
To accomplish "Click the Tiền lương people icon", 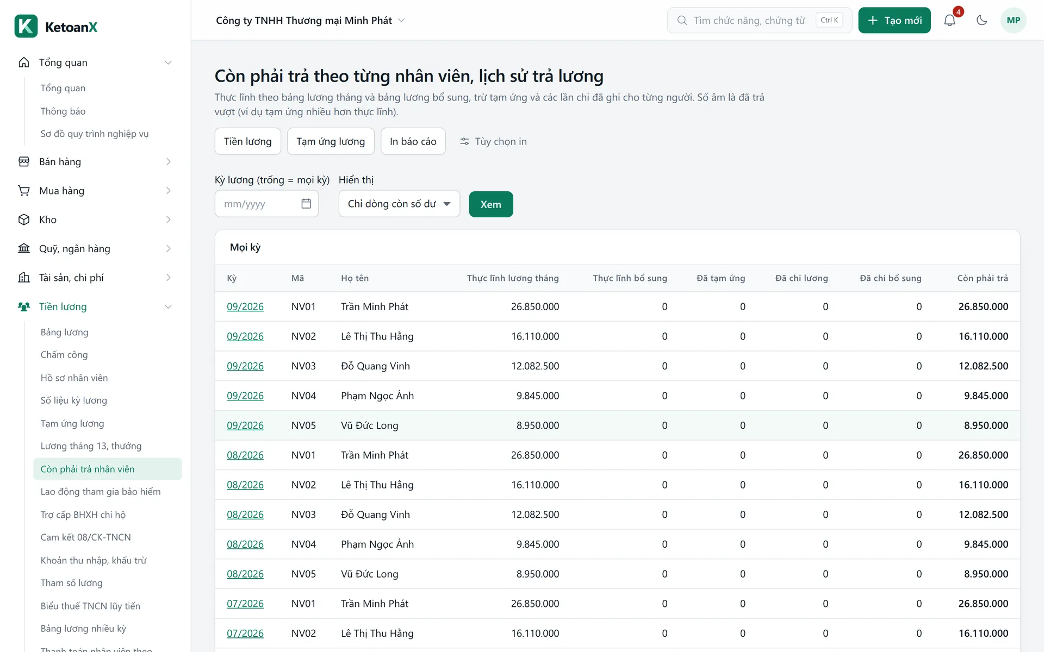I will (x=24, y=307).
